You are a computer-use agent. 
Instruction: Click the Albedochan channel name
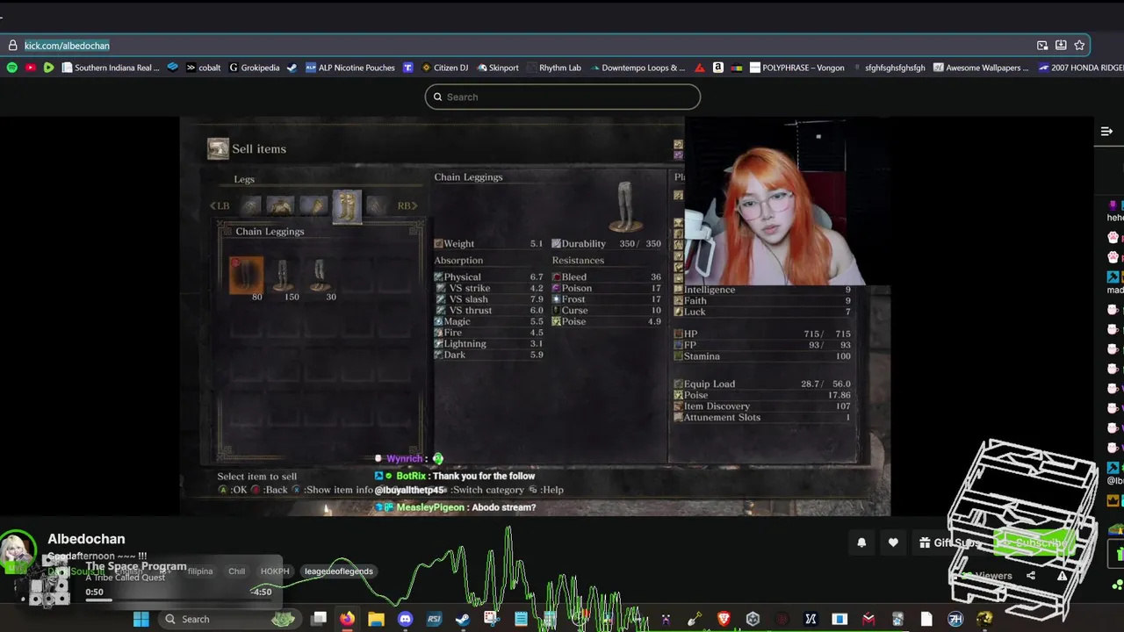click(x=86, y=539)
